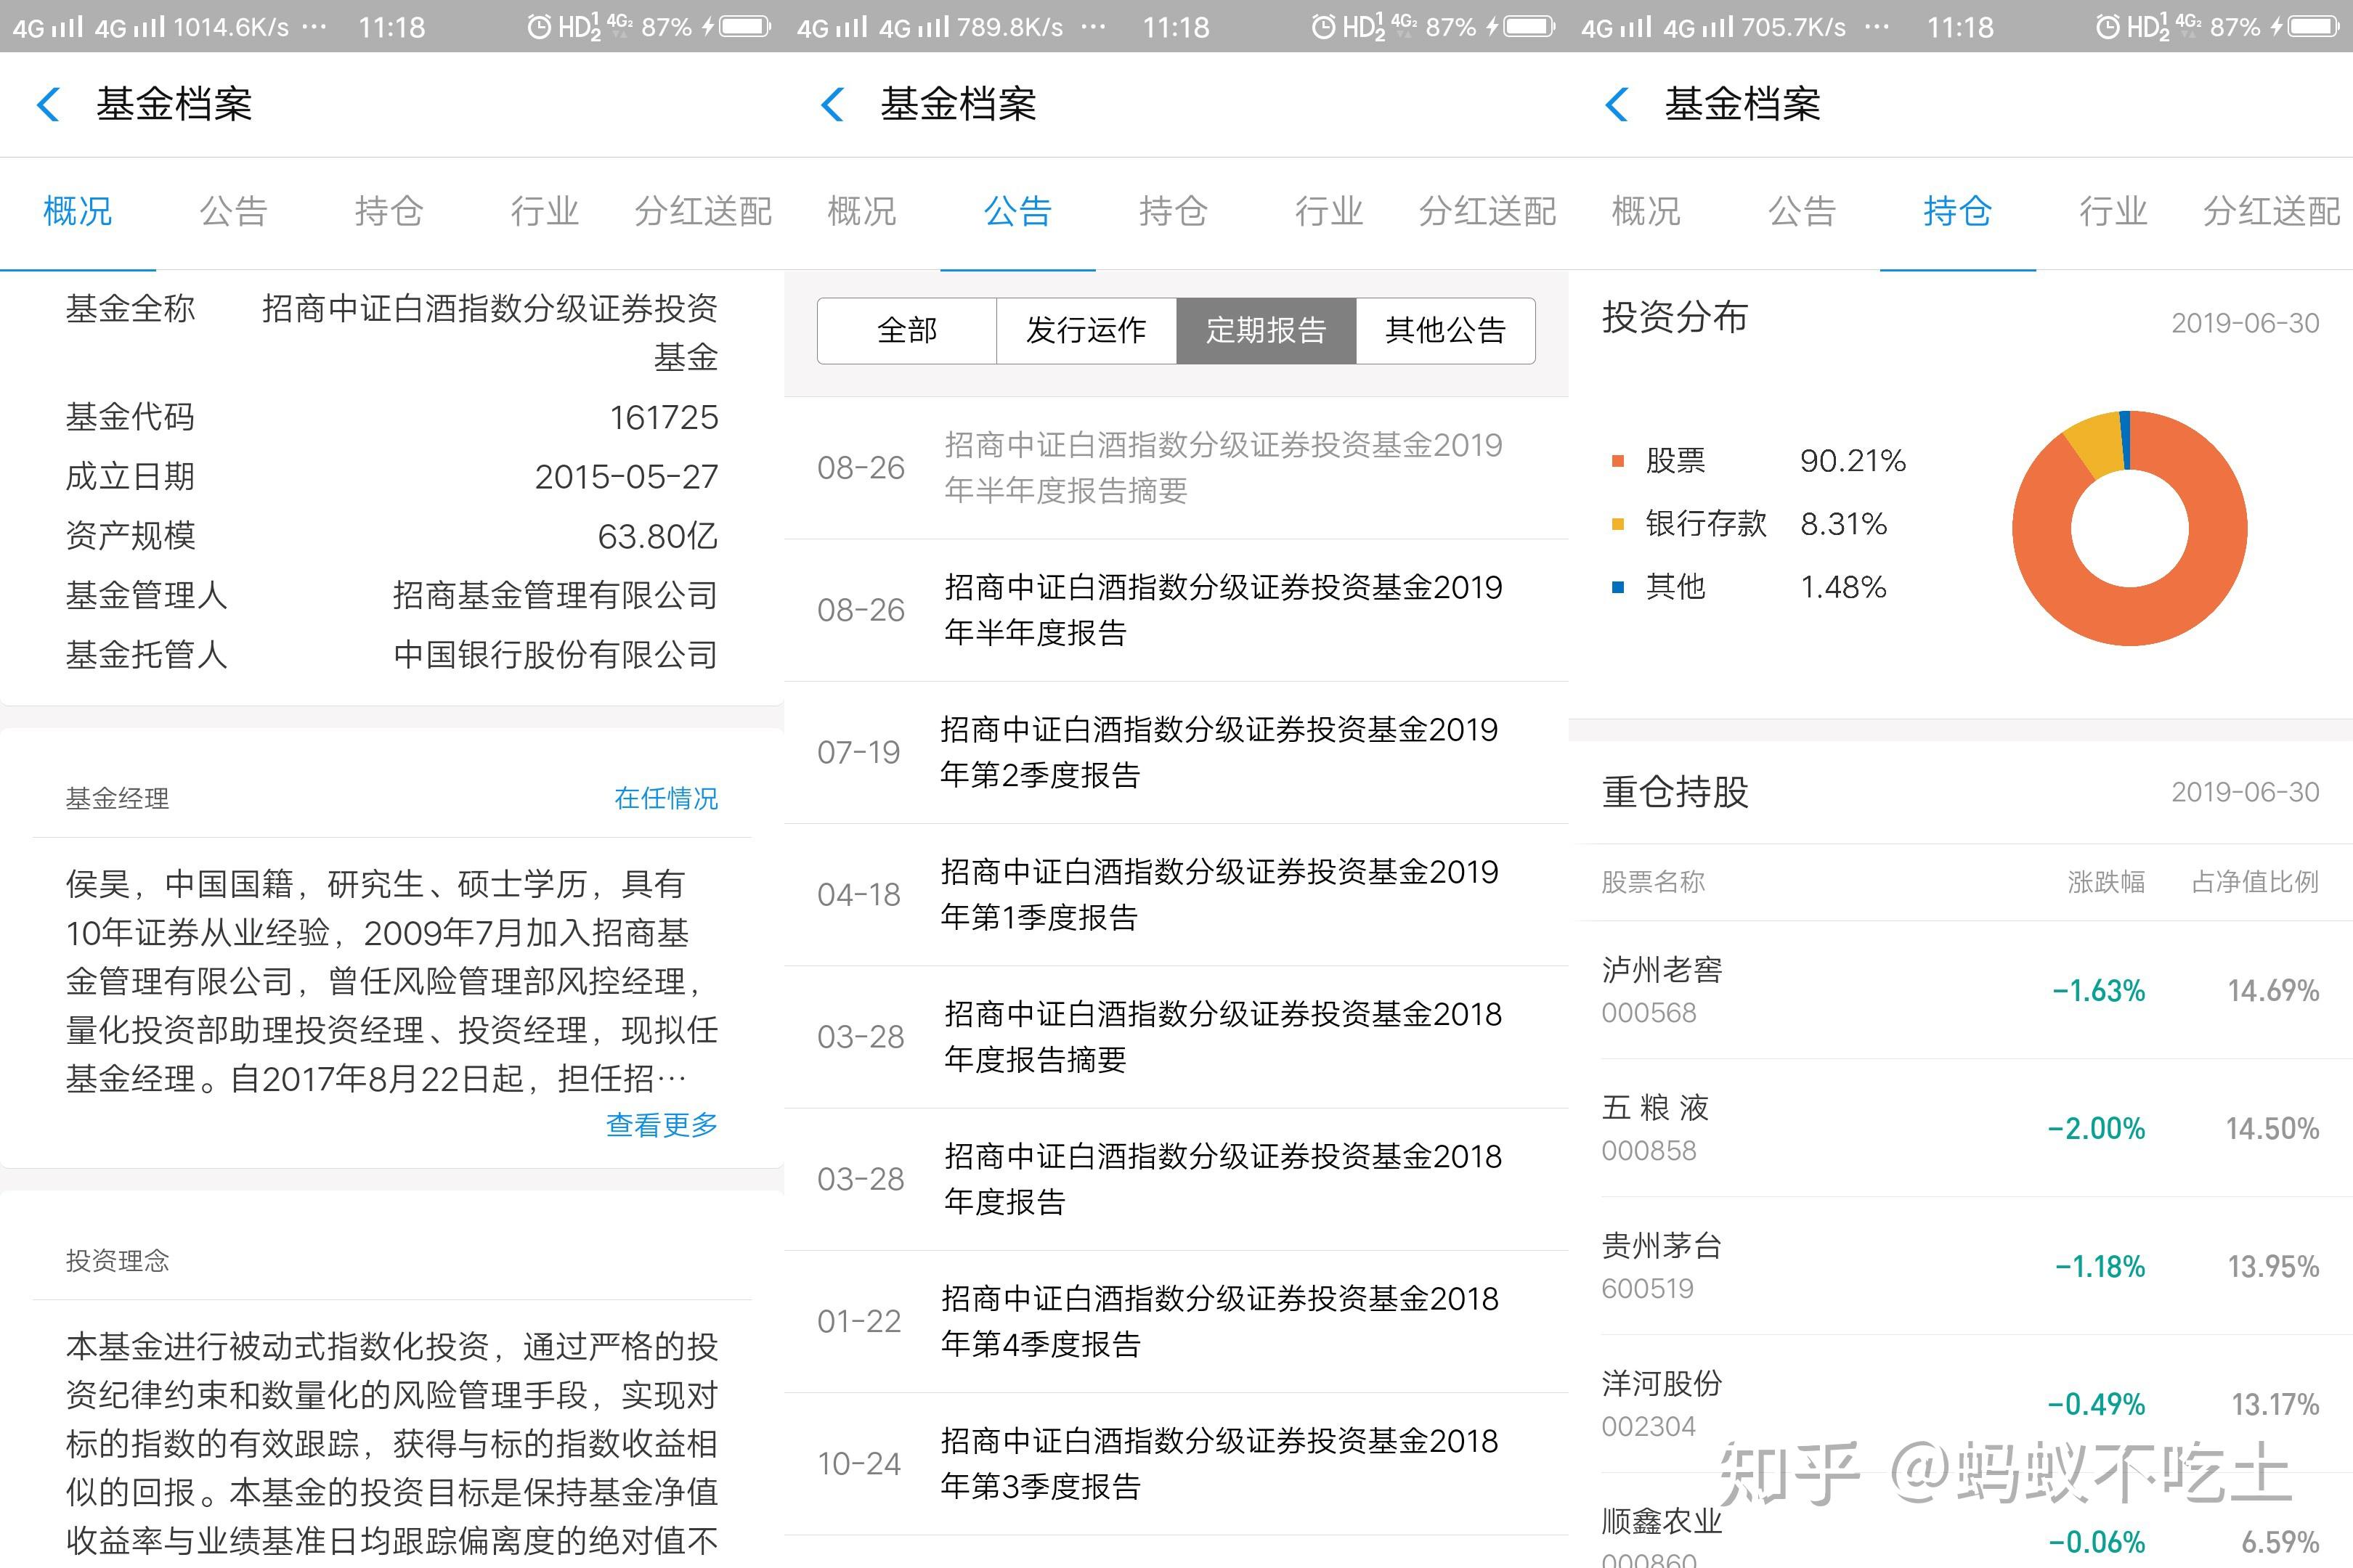This screenshot has height=1568, width=2353.
Task: Click the asset size value 63.80亿
Action: coord(658,536)
